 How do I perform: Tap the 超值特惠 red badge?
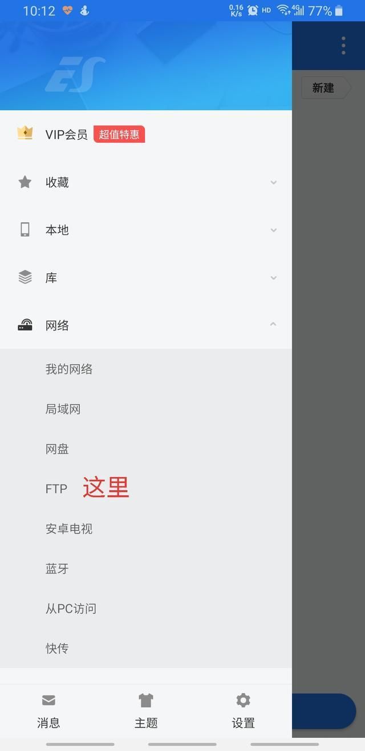[x=119, y=134]
